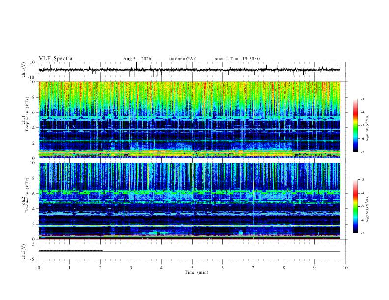The width and height of the screenshot is (389, 300).
Task: Click the "start UT = 19:30:0" label
Action: pyautogui.click(x=237, y=59)
